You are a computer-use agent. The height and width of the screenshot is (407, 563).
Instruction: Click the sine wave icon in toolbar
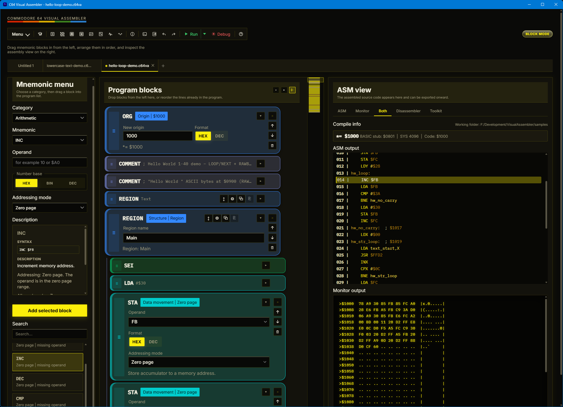point(120,34)
